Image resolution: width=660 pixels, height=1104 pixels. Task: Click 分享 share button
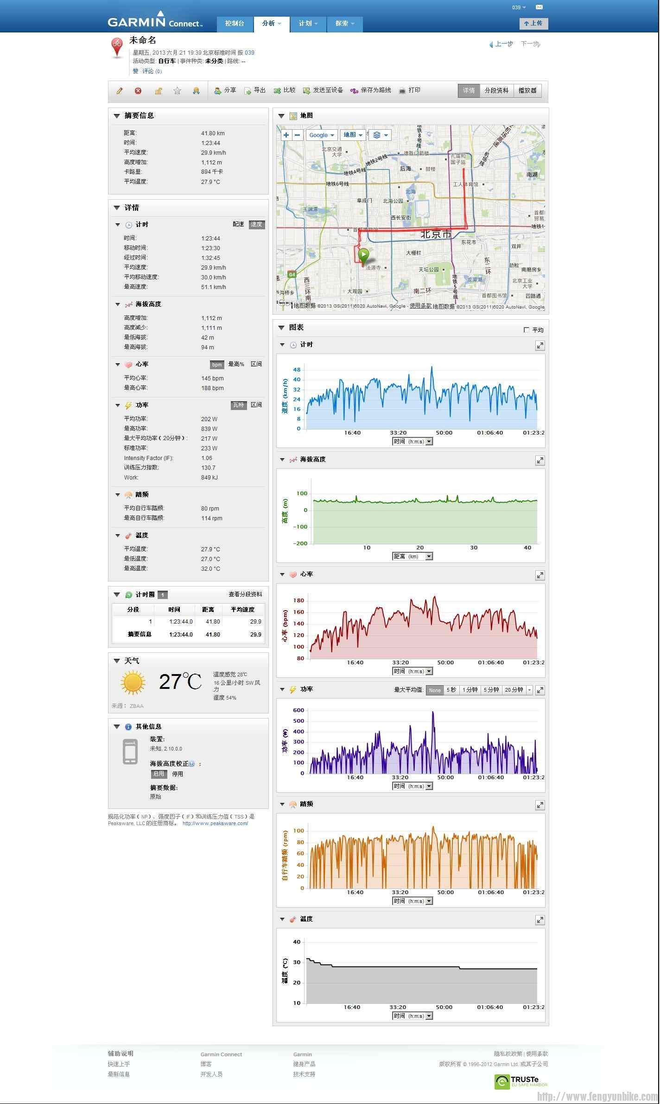point(225,90)
